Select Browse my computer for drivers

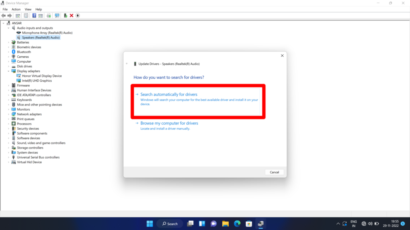tap(169, 123)
